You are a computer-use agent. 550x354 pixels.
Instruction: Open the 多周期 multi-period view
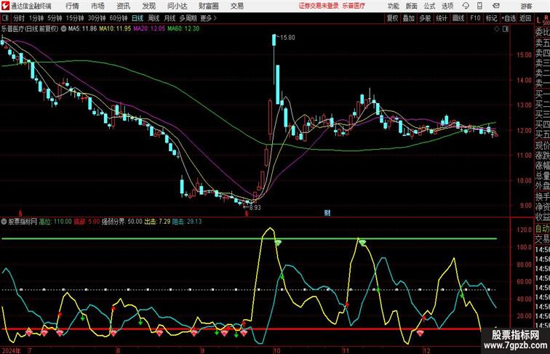188,18
